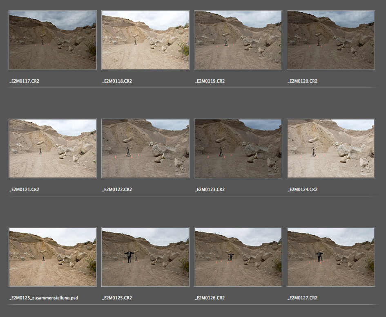386x317 pixels.
Task: Select the _E2M0125_zusammenstellung.psd composite thumbnail
Action: click(53, 257)
